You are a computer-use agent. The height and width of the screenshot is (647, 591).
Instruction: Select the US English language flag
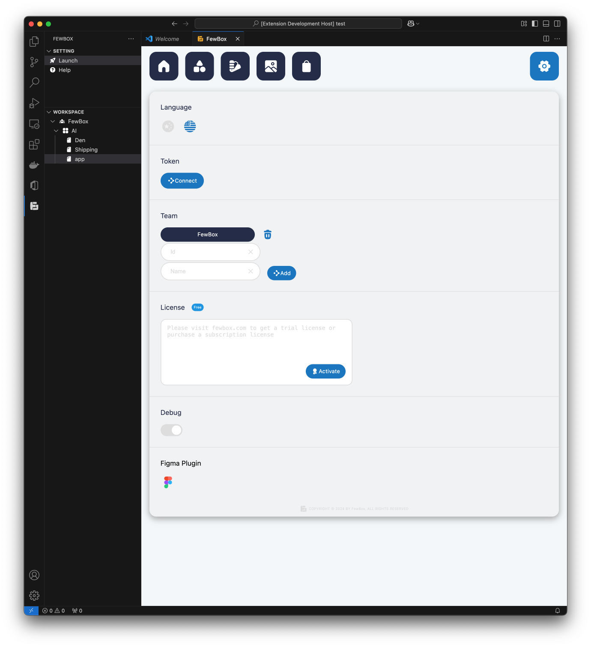tap(190, 126)
